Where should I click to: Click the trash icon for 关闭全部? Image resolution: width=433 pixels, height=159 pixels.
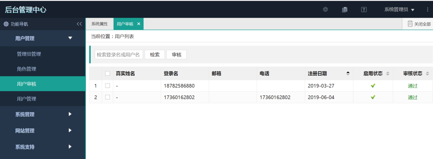click(x=410, y=24)
